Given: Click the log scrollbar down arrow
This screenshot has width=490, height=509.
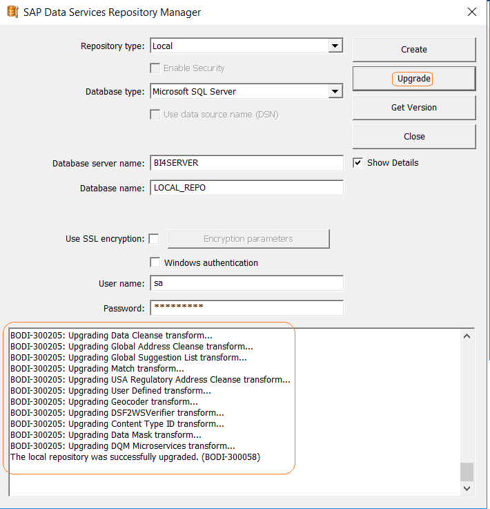Looking at the screenshot, I should (x=467, y=488).
